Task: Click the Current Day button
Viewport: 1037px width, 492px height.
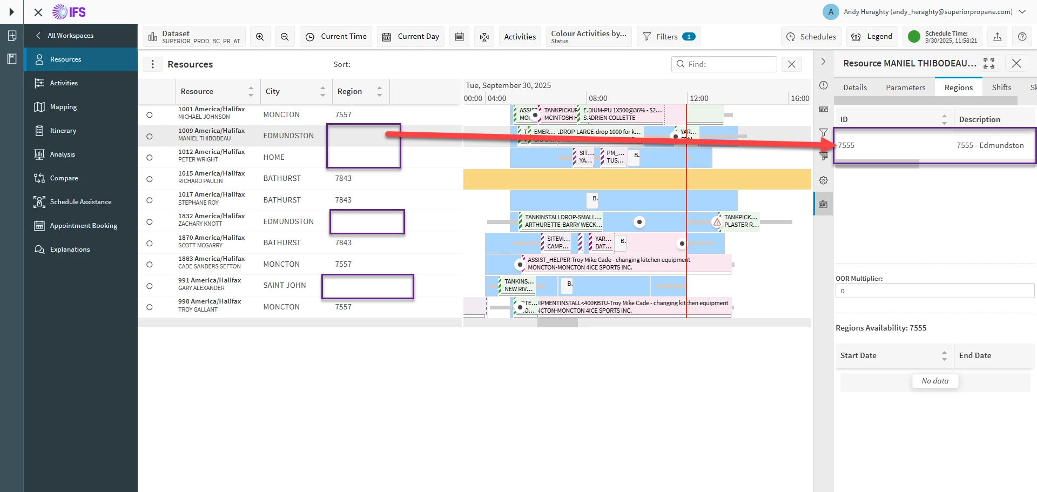Action: 410,37
